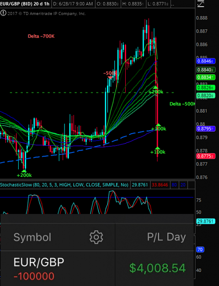
Task: Click the +100k buy marker
Action: (x=158, y=151)
